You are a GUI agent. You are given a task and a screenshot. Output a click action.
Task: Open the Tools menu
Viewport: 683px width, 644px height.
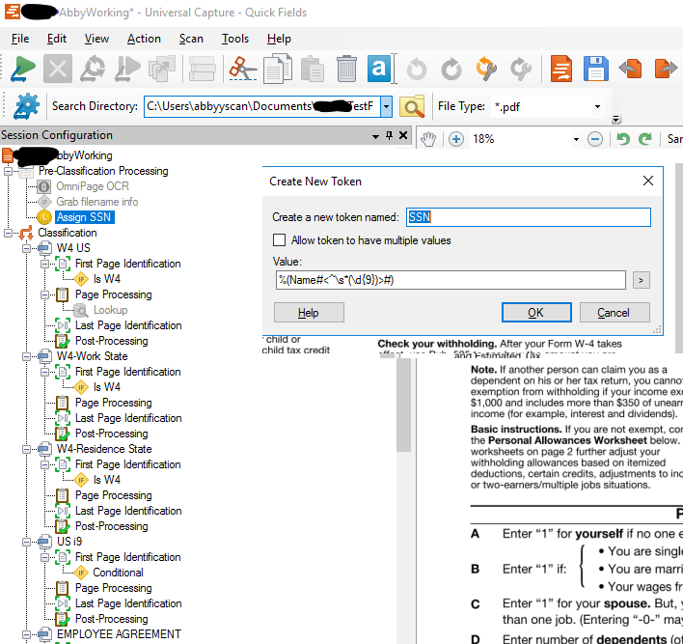235,39
